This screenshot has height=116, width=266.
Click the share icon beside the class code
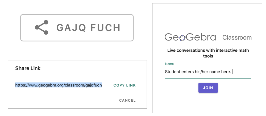tap(42, 27)
